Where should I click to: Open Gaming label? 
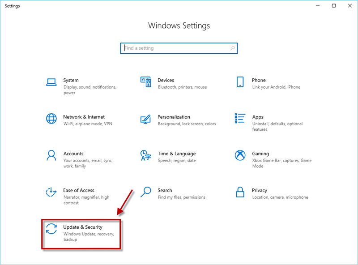260,154
